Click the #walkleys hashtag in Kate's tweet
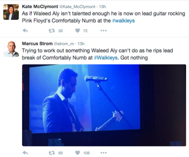Image resolution: width=189 pixels, height=157 pixels. (x=123, y=21)
